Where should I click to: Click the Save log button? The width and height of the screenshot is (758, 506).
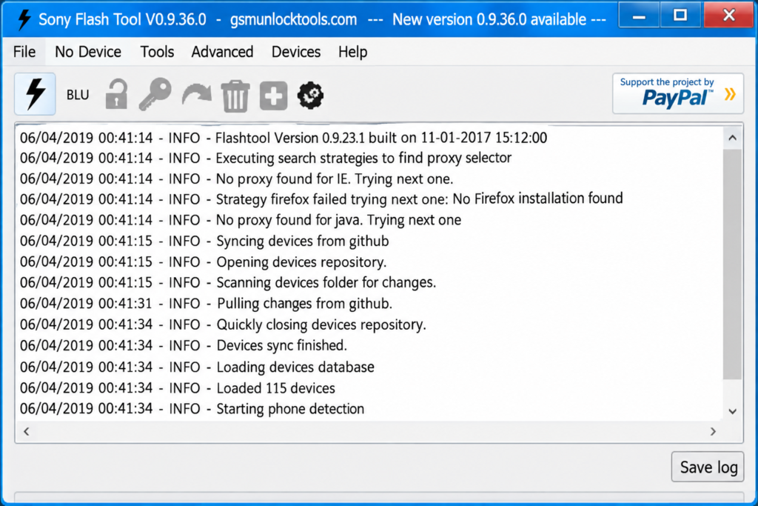click(x=708, y=467)
